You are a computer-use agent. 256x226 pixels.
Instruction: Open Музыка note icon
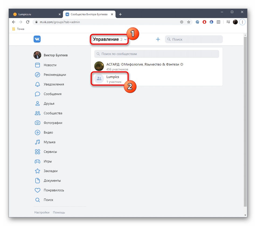click(x=37, y=142)
